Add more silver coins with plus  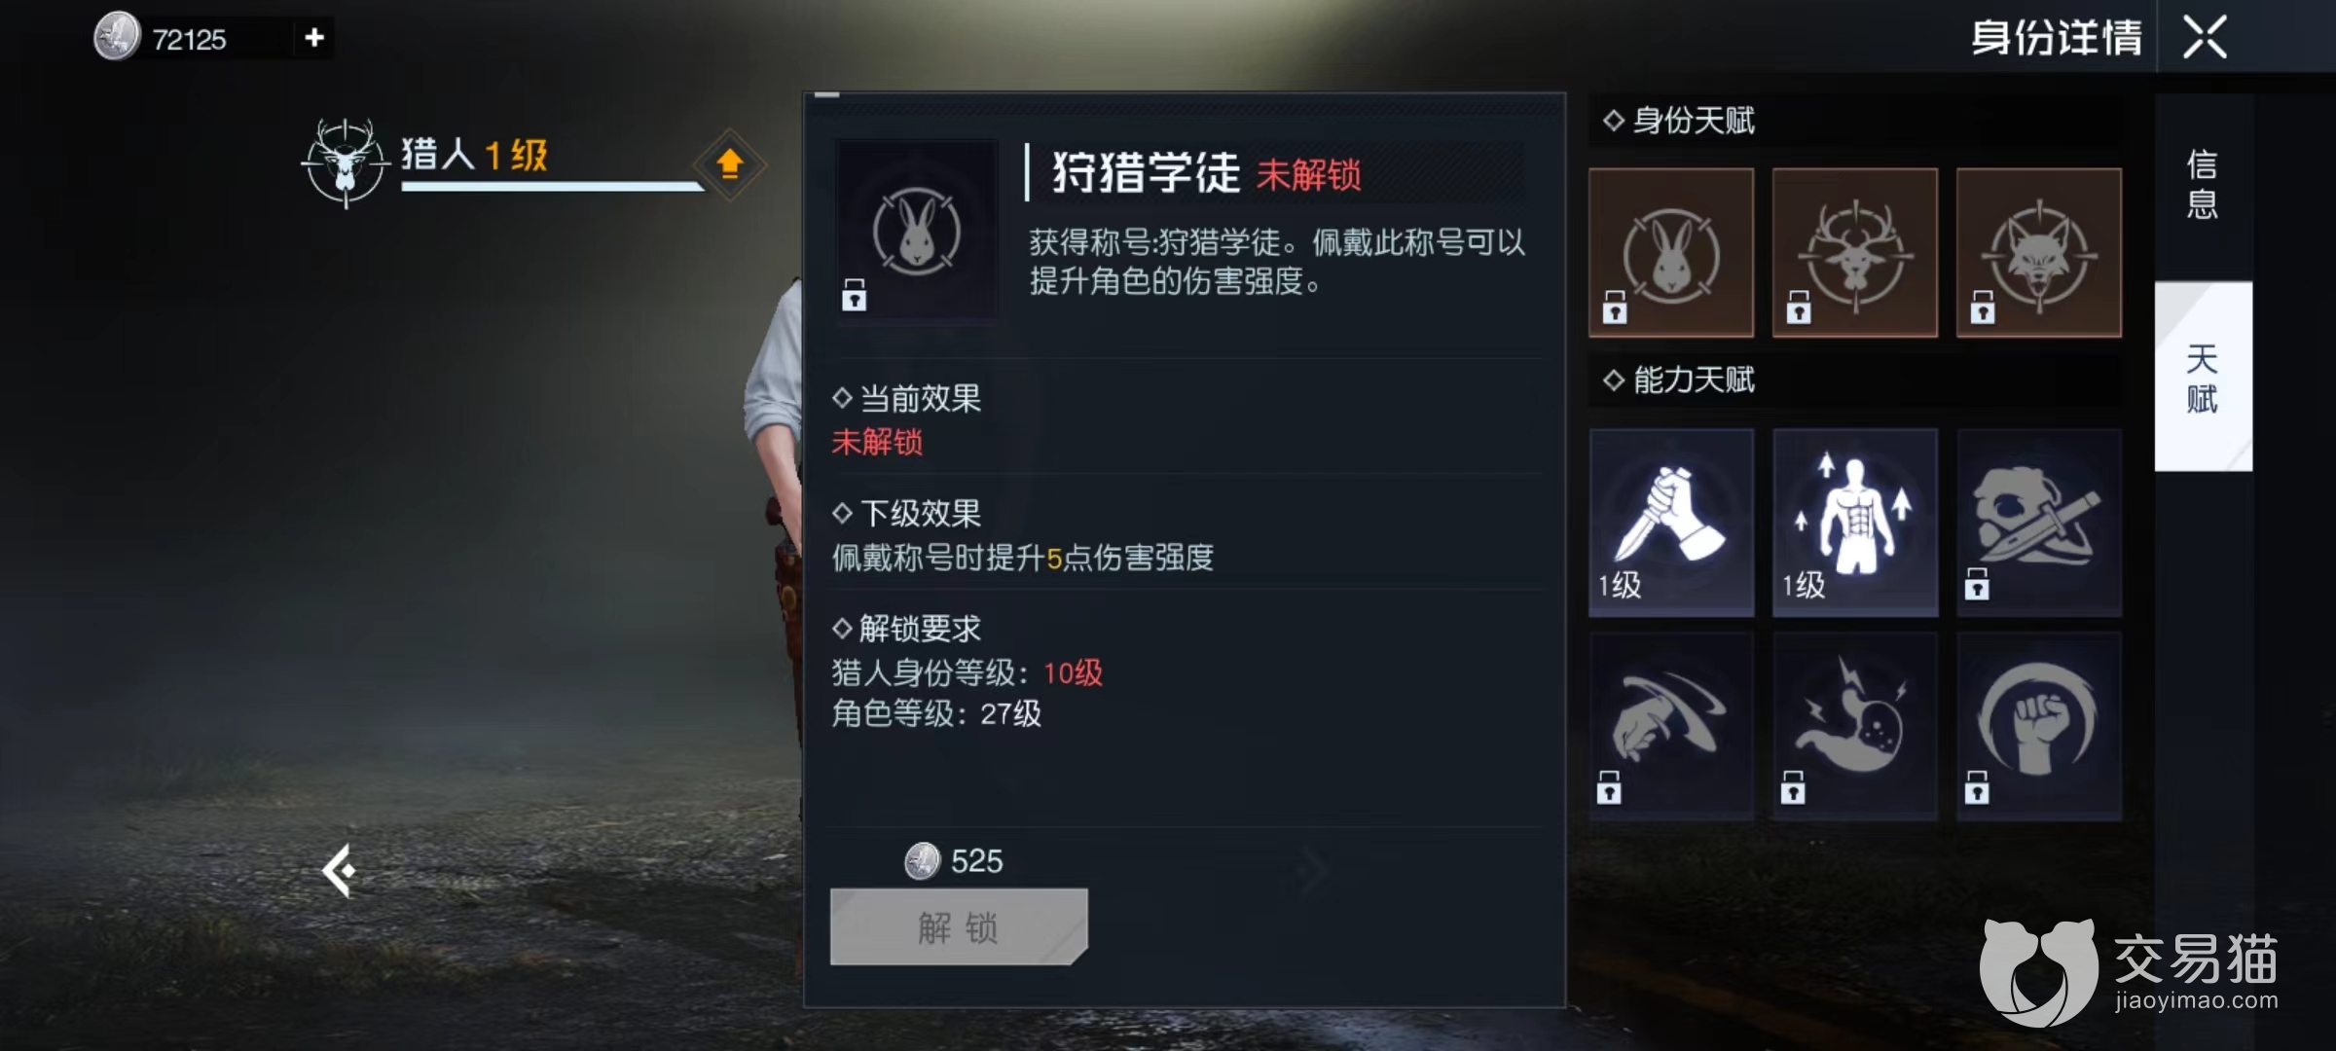click(313, 38)
